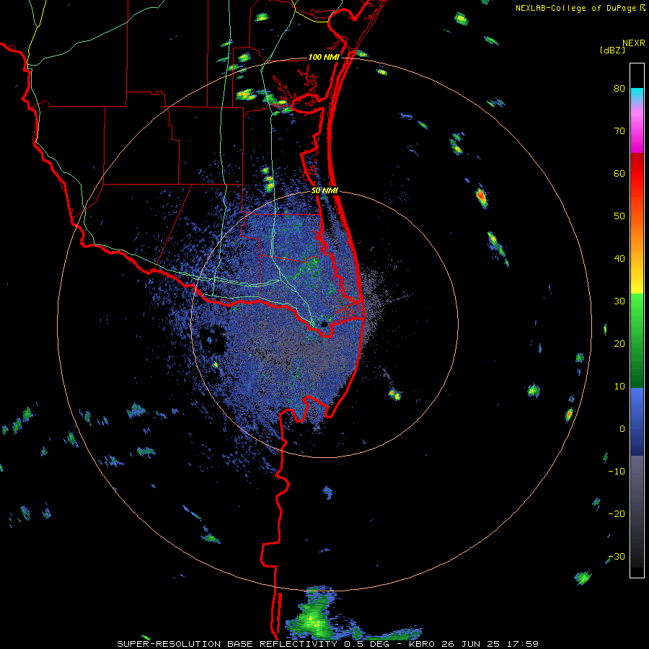
Task: Click the 100 NMI range ring label
Action: tap(324, 57)
